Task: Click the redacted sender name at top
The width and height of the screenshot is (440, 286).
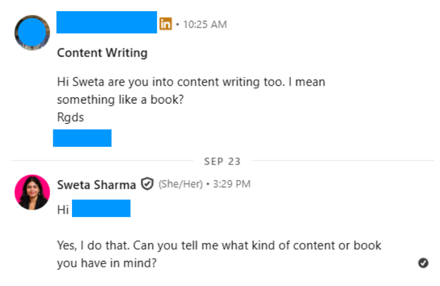Action: [107, 22]
